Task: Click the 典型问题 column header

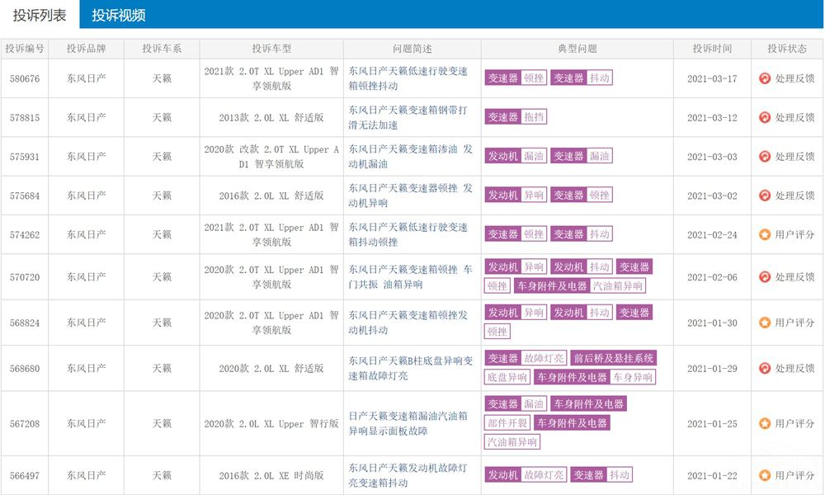Action: tap(577, 49)
